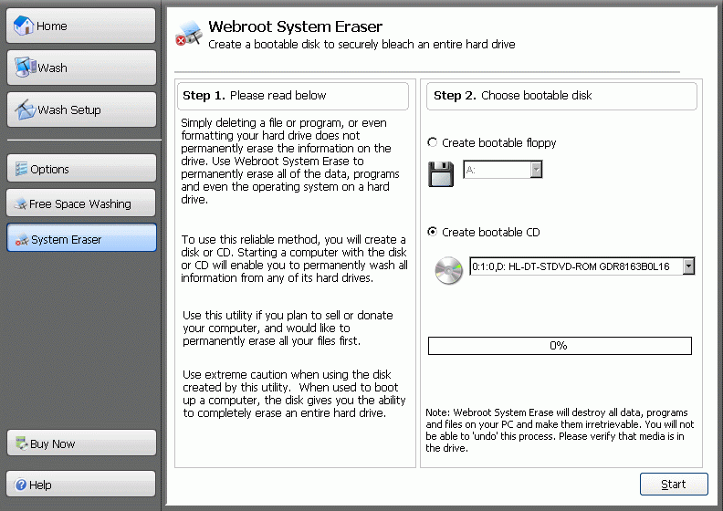Click the Wash computer icon
Image resolution: width=723 pixels, height=511 pixels.
pos(26,68)
